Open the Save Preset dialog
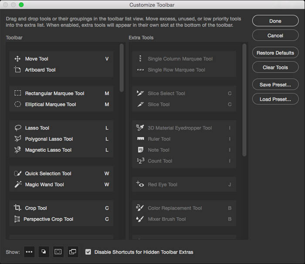This screenshot has width=305, height=264. pyautogui.click(x=275, y=84)
